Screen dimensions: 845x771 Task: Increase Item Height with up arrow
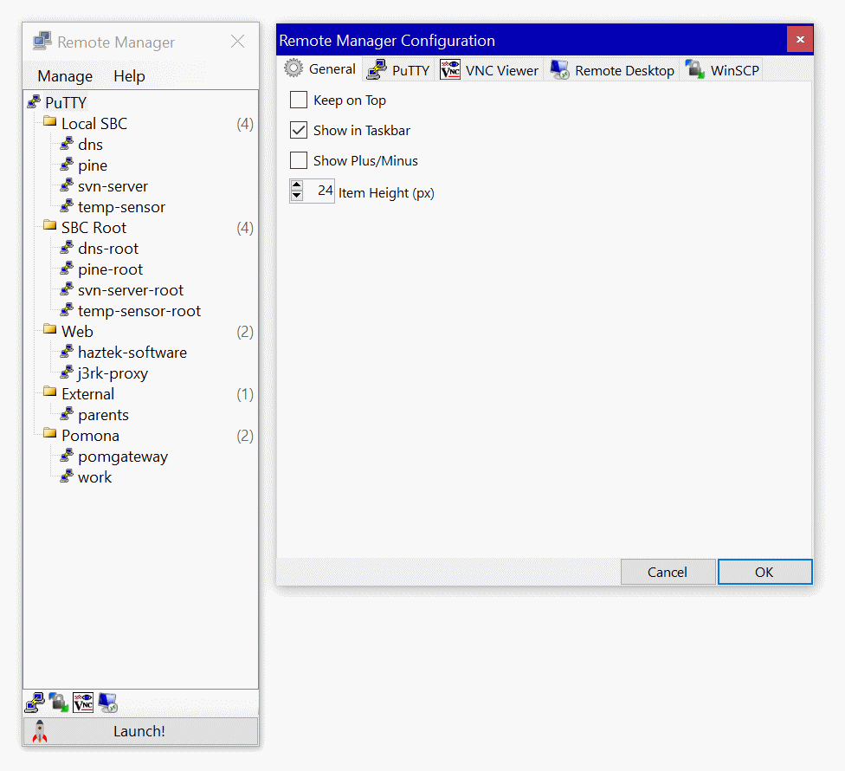pos(297,185)
